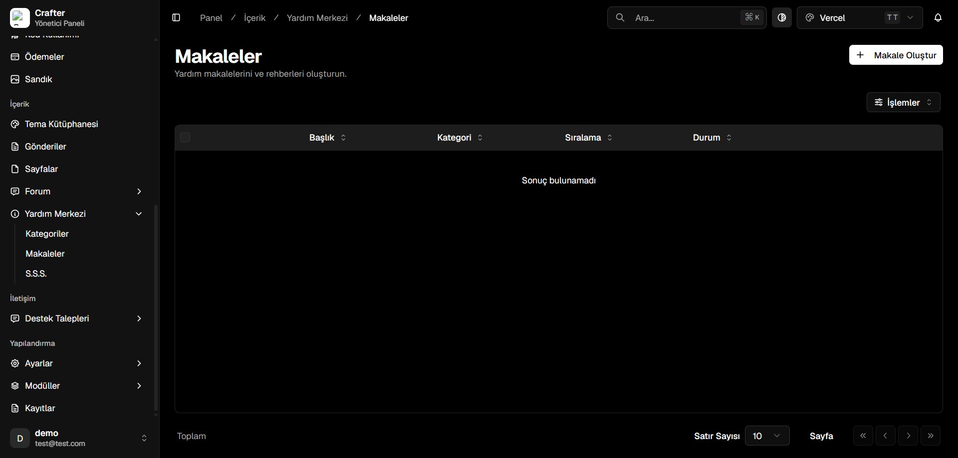This screenshot has height=458, width=958.
Task: Open the Vercel theme dropdown
Action: (860, 18)
